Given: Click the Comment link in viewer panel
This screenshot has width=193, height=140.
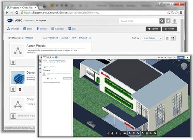Looking at the screenshot, I should (52, 67).
